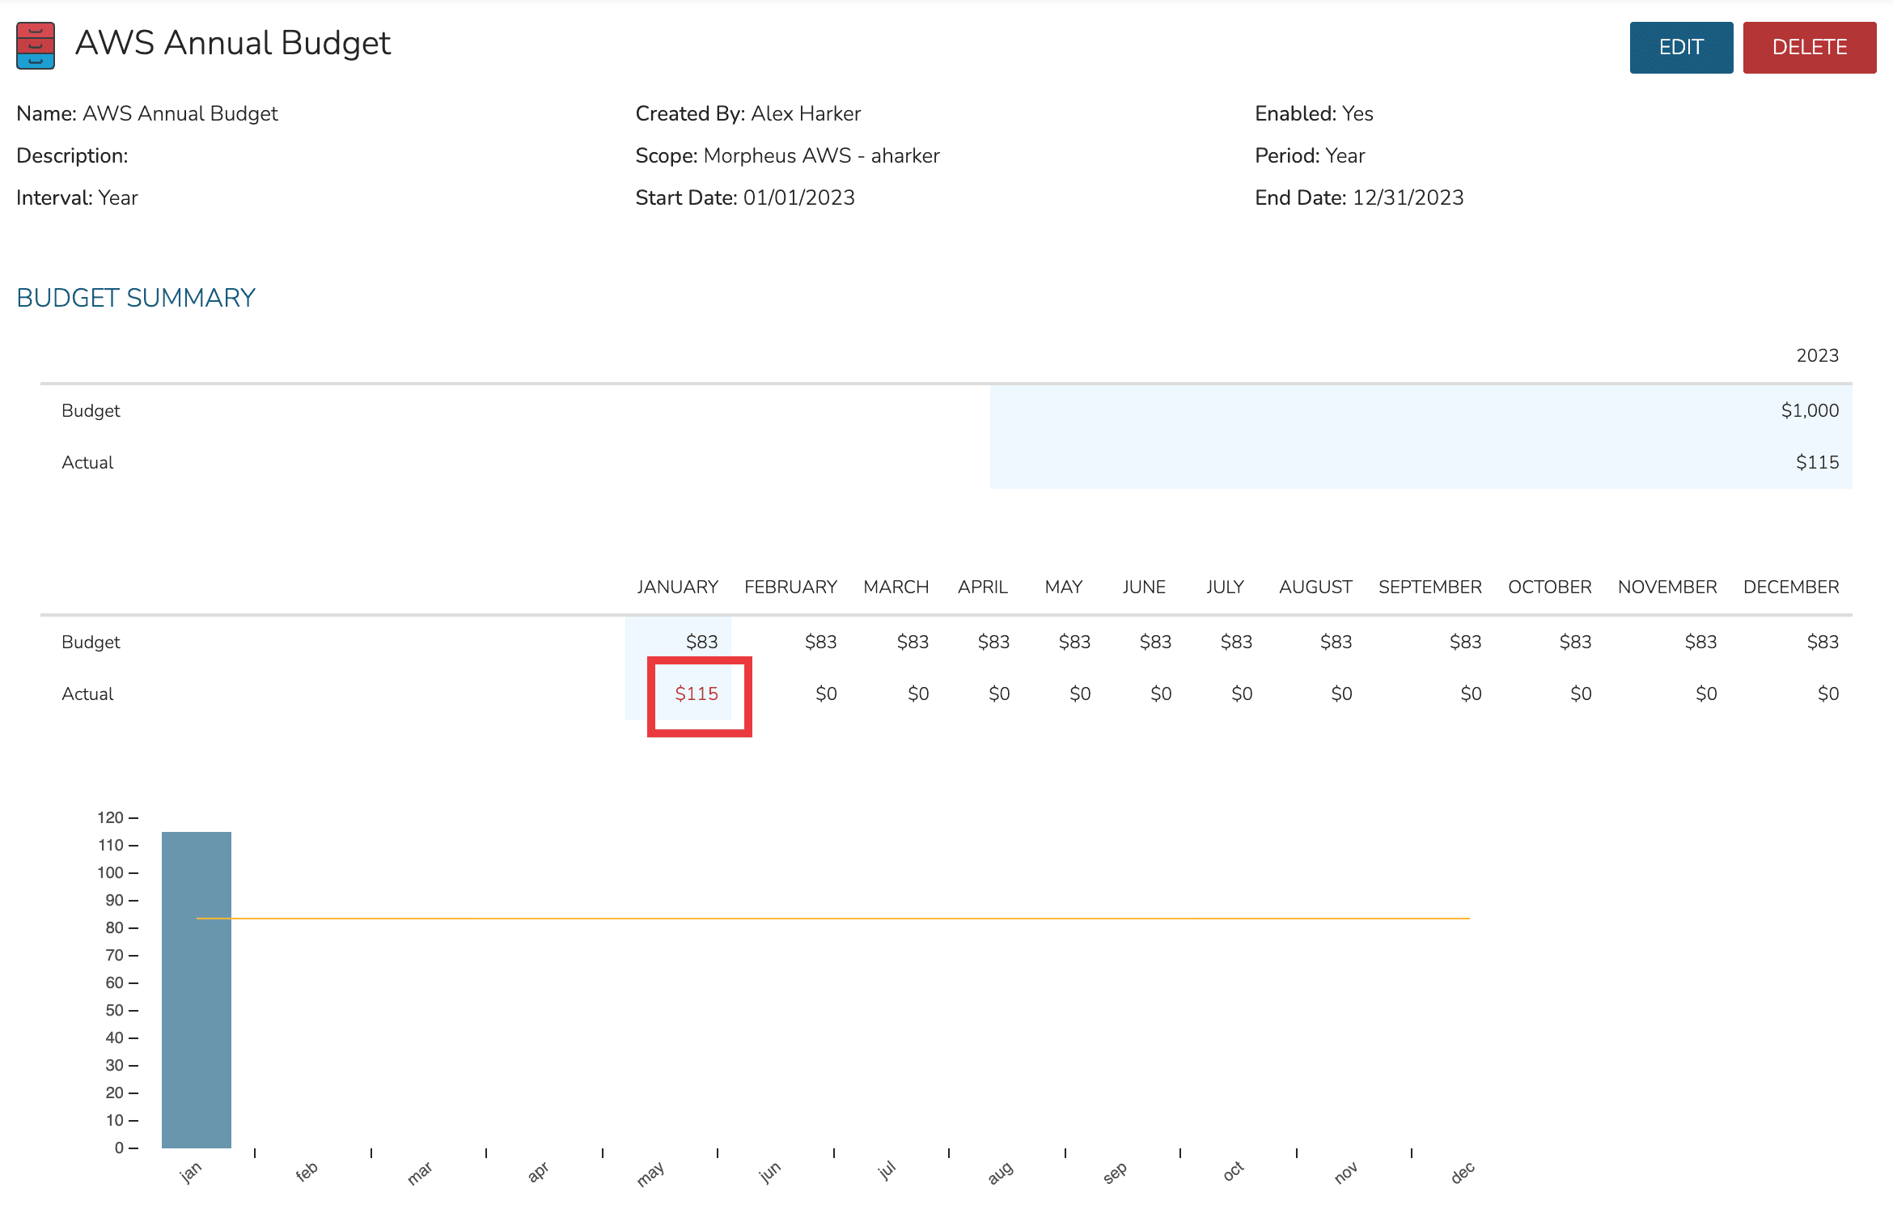Click the 2023 year column header

1817,355
